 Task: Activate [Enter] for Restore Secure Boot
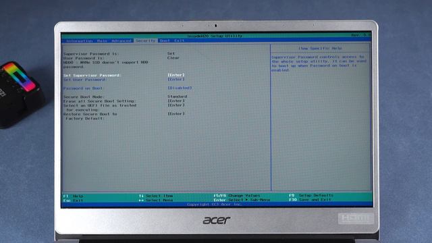pos(176,114)
